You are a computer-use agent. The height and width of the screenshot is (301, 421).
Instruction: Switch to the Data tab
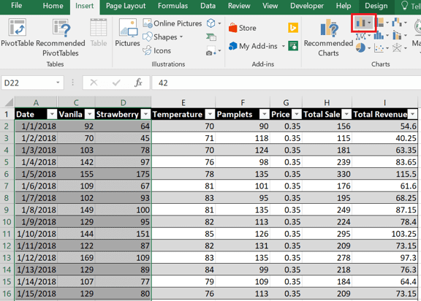point(208,6)
